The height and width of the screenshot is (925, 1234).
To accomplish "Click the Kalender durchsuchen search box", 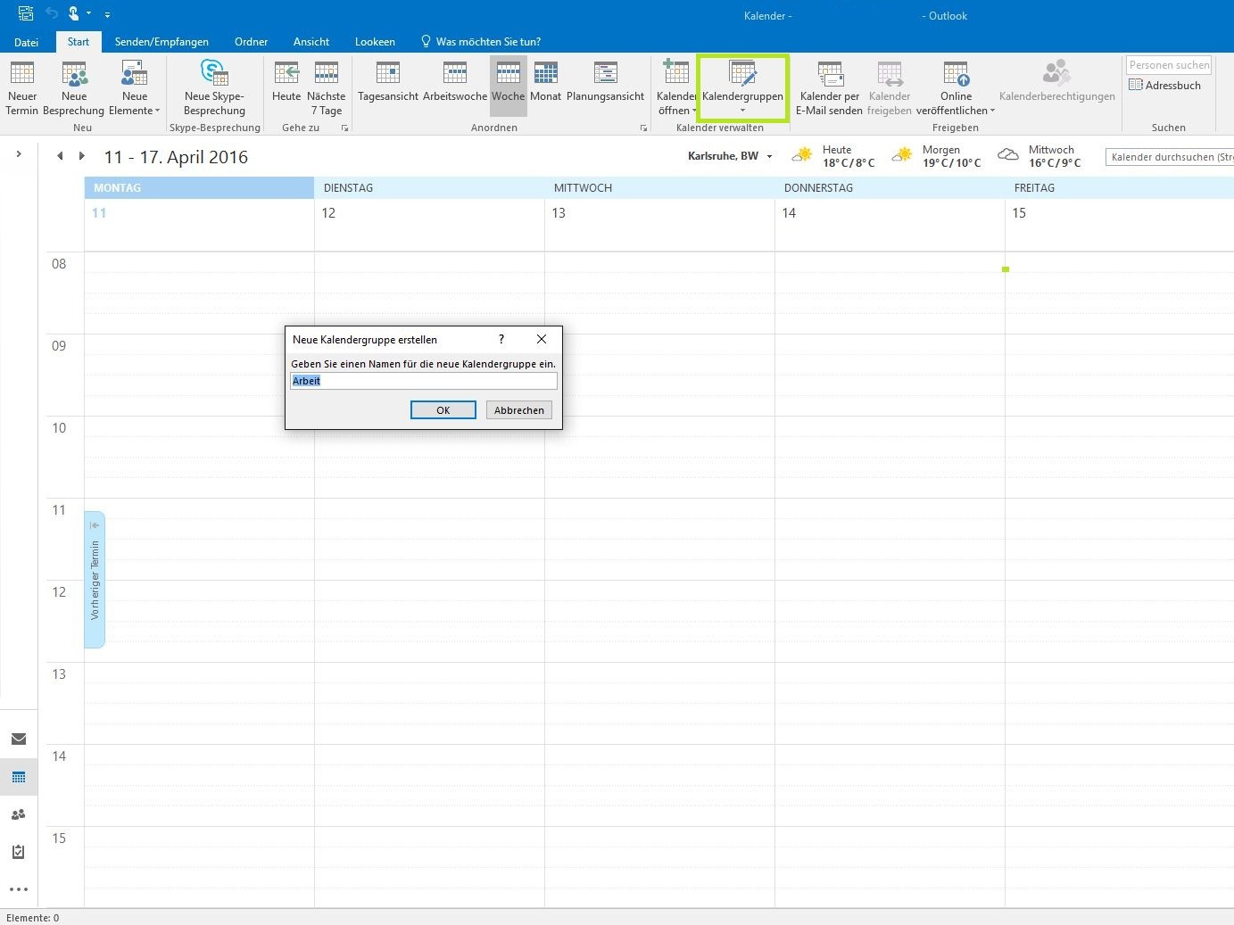I will tap(1170, 157).
